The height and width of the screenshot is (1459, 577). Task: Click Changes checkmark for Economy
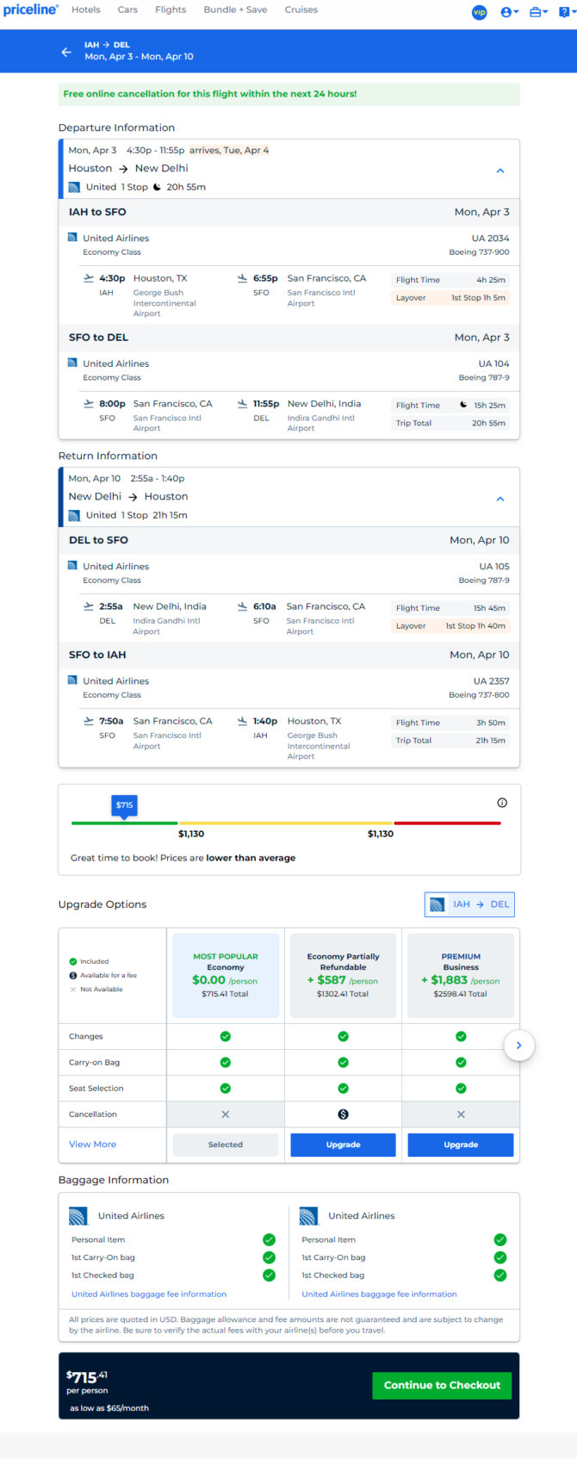coord(226,1036)
